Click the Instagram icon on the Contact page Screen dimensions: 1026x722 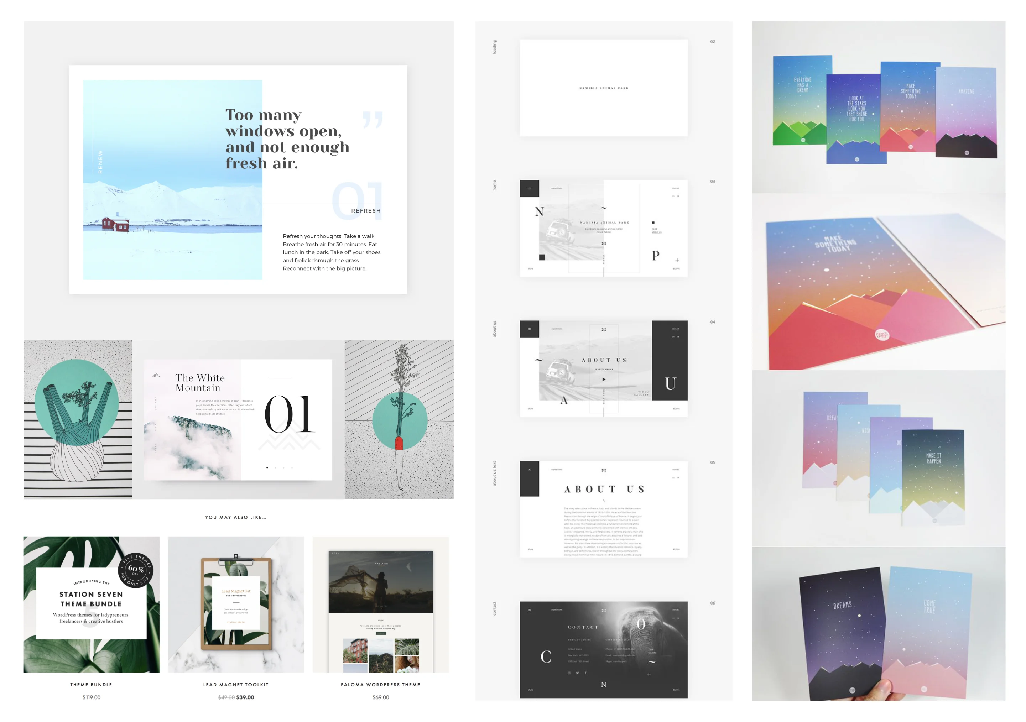pos(569,673)
